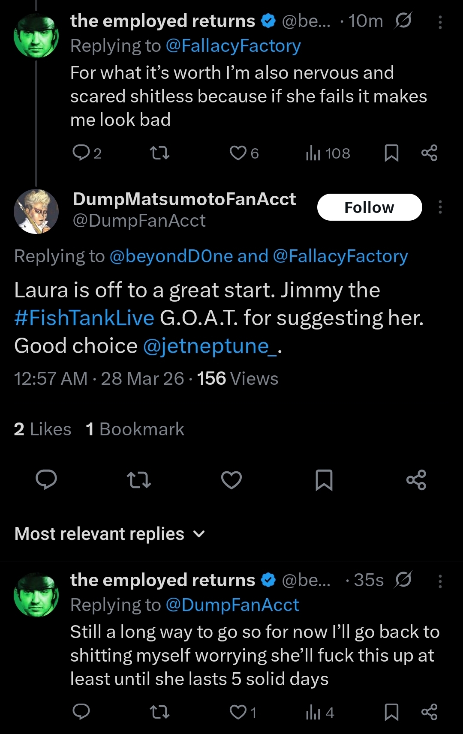Open more options for DumpMatsumotoFanAcct tweet
The image size is (463, 734).
[x=440, y=207]
